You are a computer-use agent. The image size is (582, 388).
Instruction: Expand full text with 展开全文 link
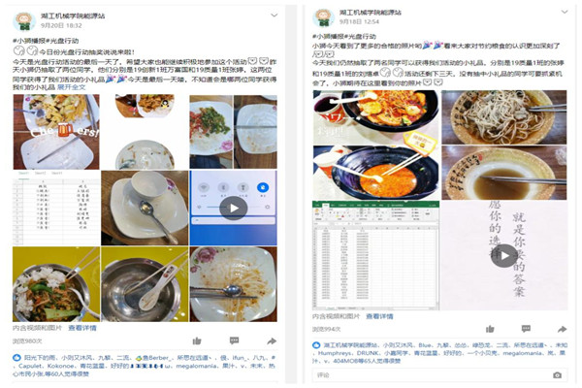click(71, 87)
